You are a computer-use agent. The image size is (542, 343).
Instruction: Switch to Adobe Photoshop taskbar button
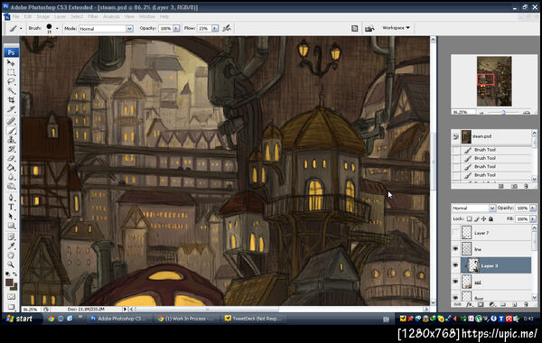click(x=119, y=319)
